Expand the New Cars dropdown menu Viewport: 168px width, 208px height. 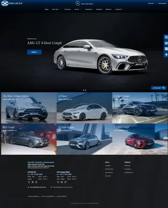(56, 9)
